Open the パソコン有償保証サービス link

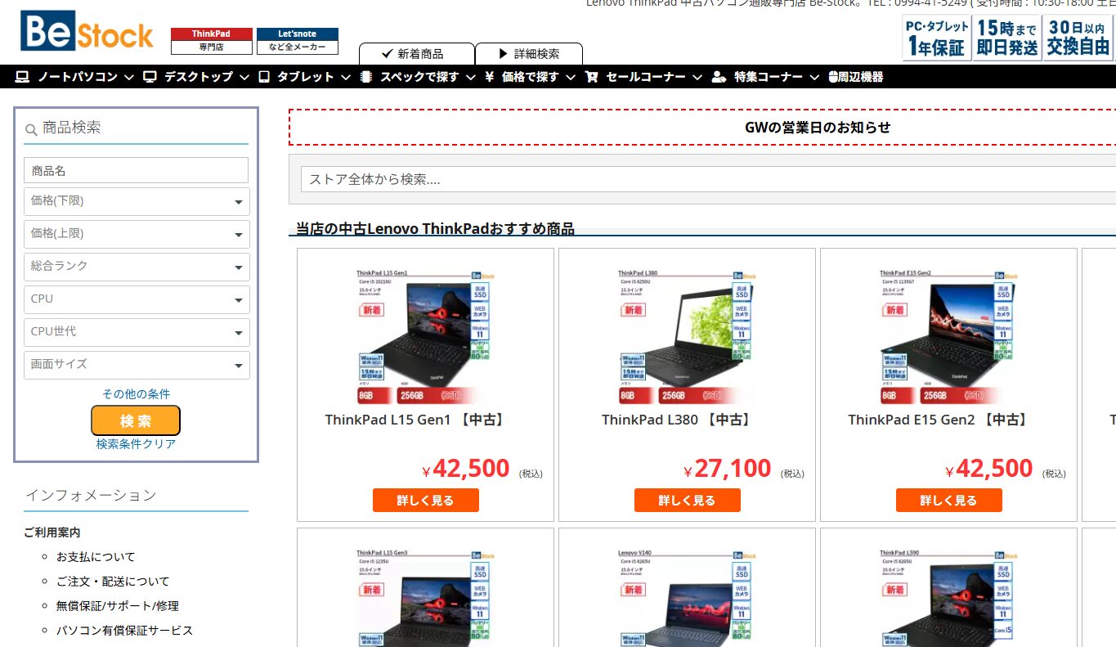pos(124,631)
